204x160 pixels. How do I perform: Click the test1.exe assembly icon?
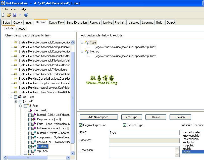(20, 97)
